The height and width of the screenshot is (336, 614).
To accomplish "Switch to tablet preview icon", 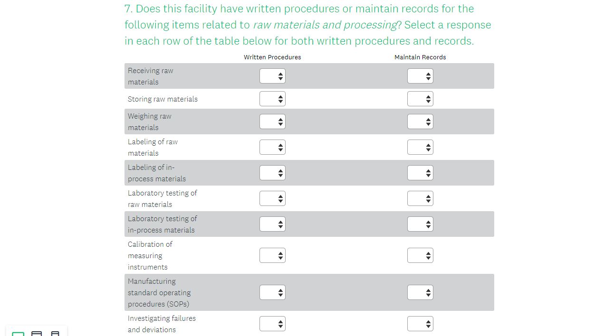I will click(37, 334).
